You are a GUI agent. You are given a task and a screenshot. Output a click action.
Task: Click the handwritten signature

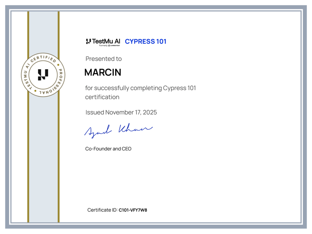tap(118, 129)
